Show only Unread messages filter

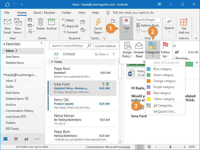coord(69,54)
